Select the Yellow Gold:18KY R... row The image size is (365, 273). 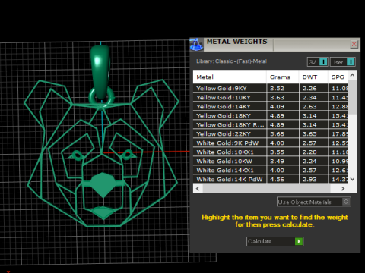point(271,125)
